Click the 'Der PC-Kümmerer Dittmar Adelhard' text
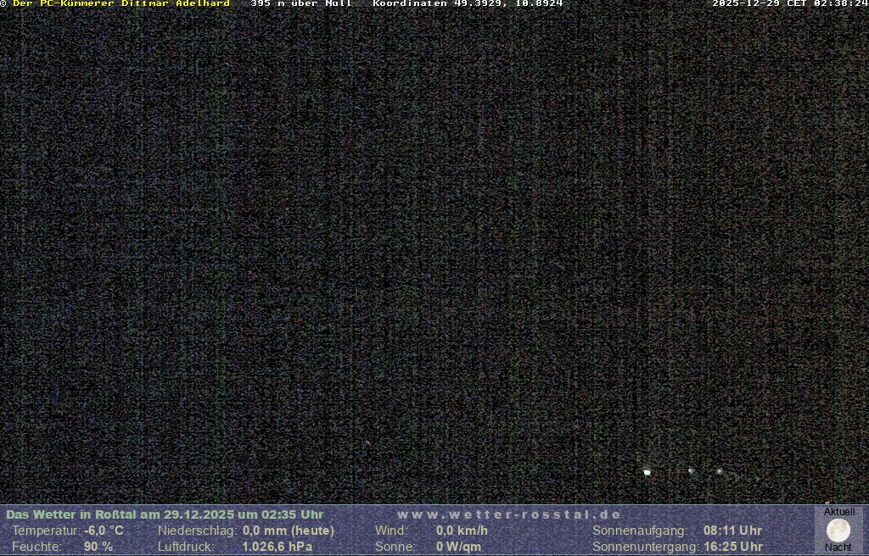Viewport: 869px width, 556px height. point(121,3)
